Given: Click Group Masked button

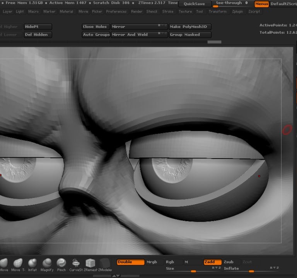Looking at the screenshot, I should pyautogui.click(x=190, y=35).
